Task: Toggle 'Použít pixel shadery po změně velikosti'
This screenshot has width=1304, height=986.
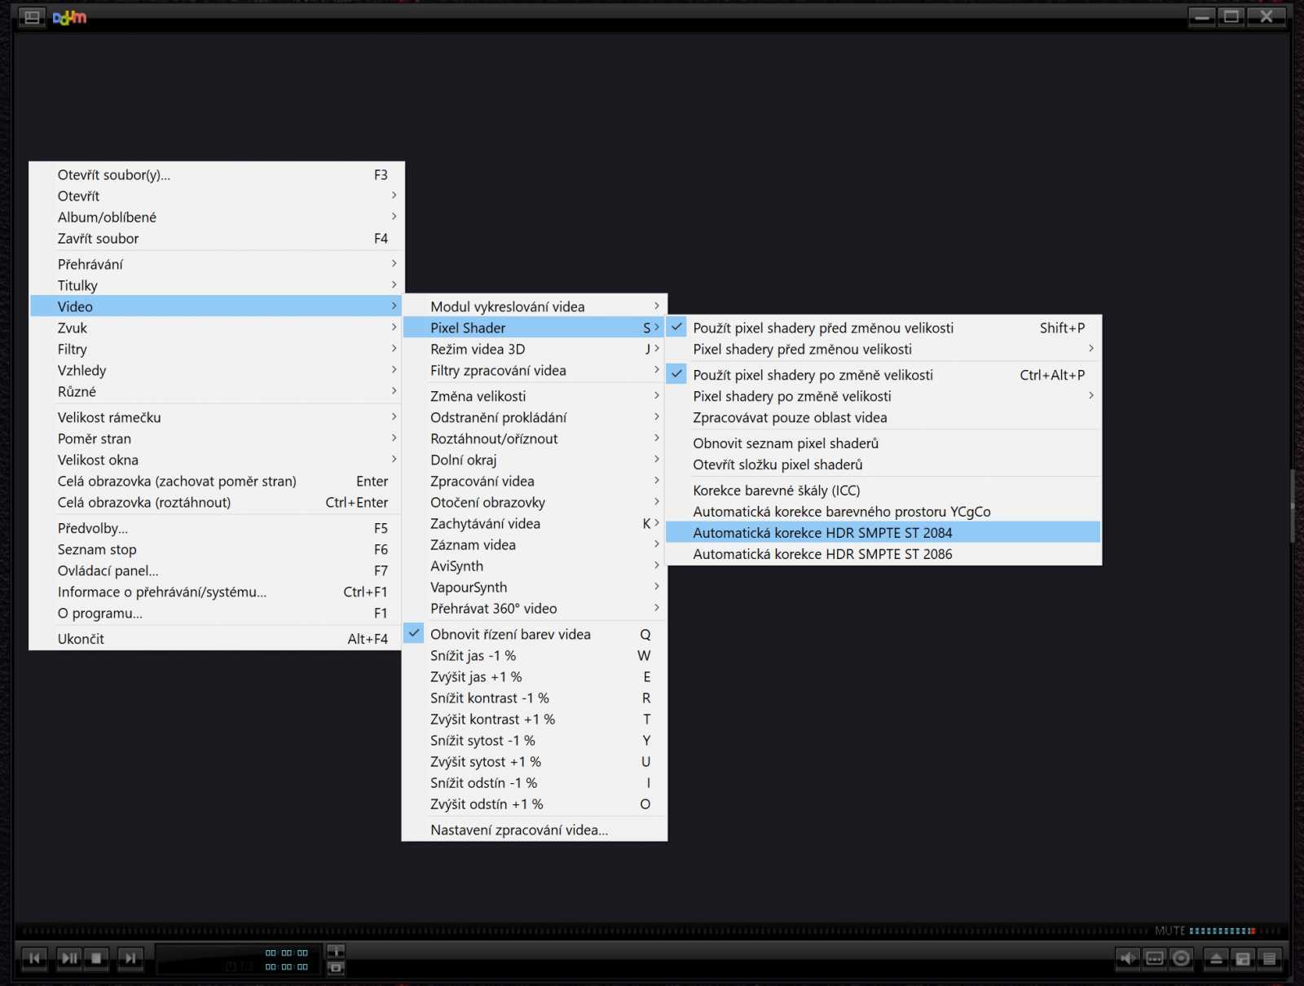Action: pyautogui.click(x=883, y=375)
